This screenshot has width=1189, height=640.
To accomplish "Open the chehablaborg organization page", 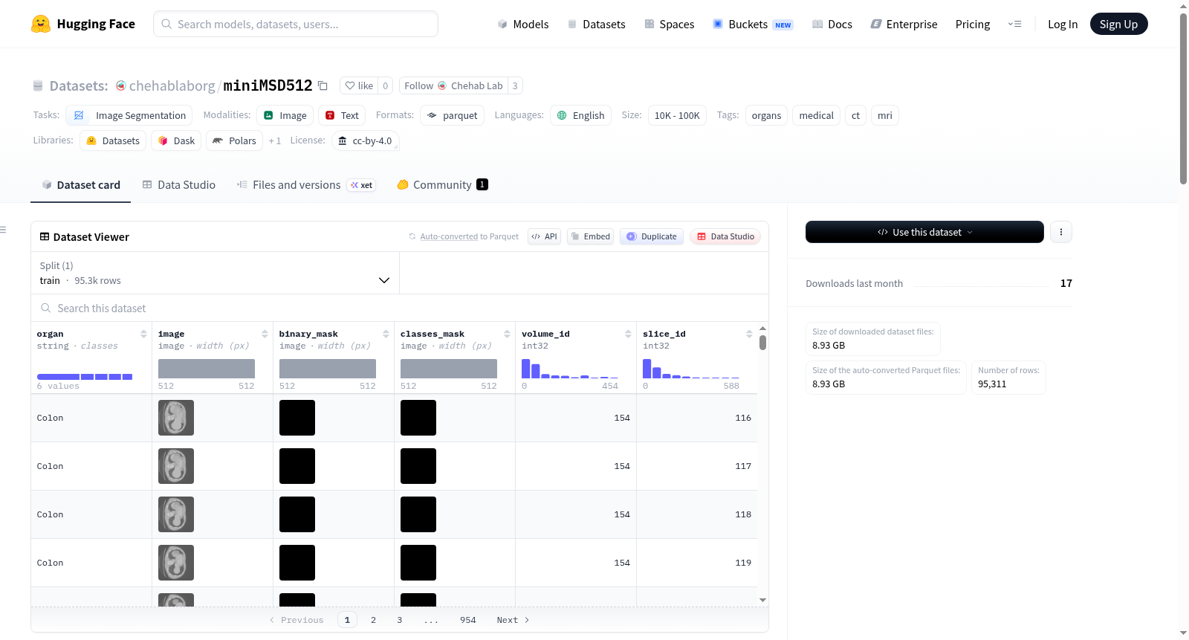I will coord(172,85).
